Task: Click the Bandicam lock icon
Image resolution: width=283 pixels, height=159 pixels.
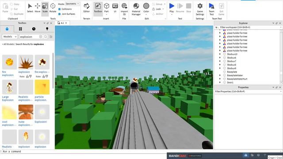Action: tap(246, 155)
